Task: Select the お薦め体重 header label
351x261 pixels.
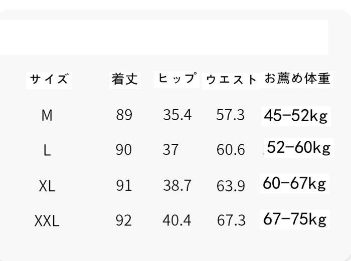Action: click(x=297, y=79)
